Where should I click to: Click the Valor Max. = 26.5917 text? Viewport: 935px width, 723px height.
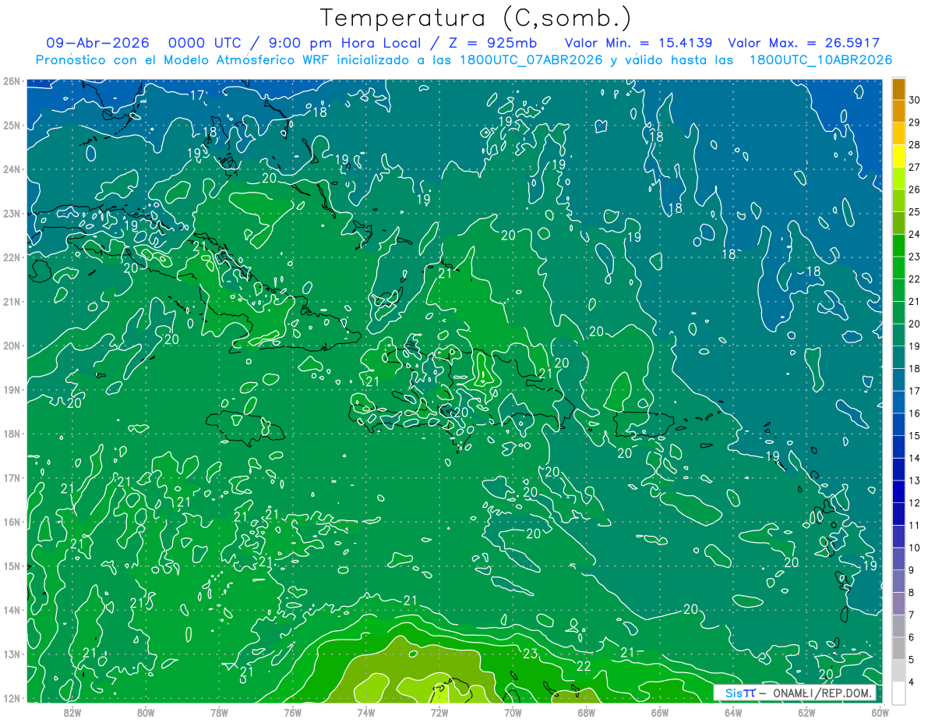click(803, 43)
